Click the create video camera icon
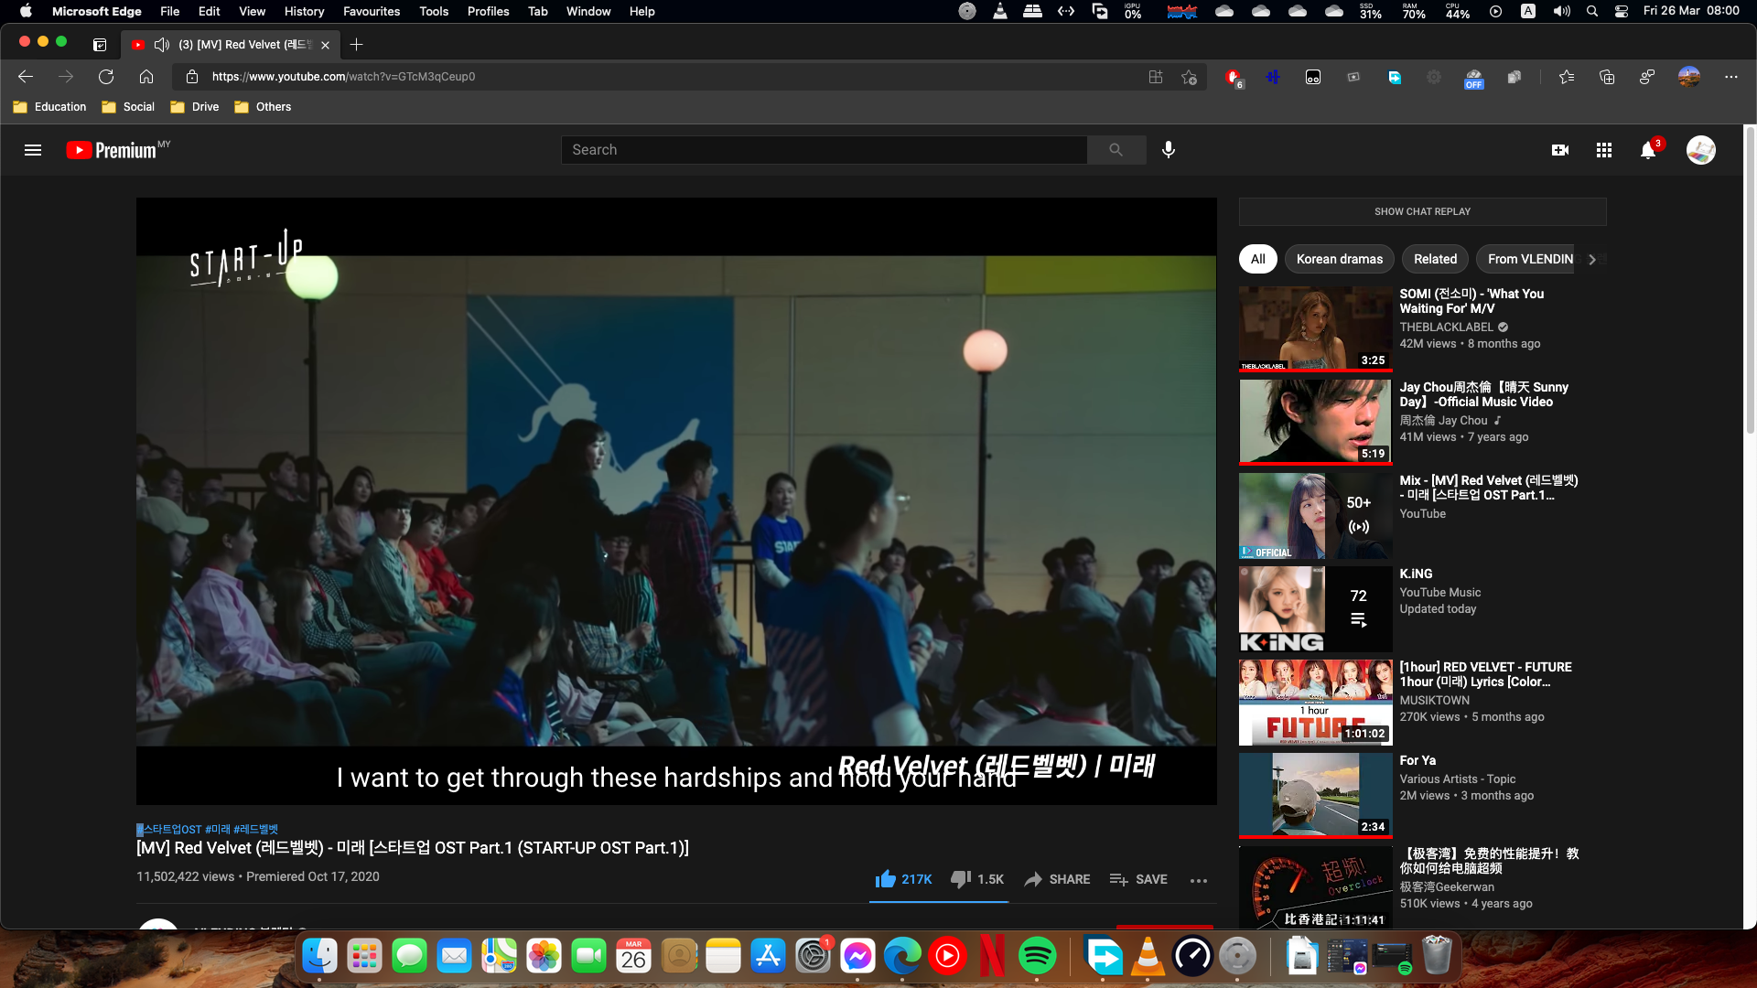Image resolution: width=1757 pixels, height=988 pixels. point(1560,150)
